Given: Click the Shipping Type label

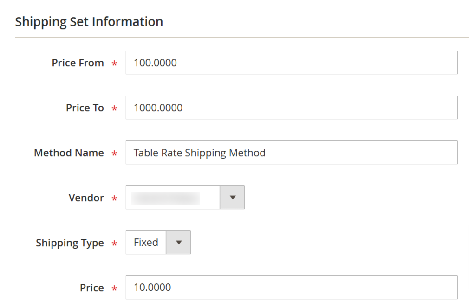Looking at the screenshot, I should 70,243.
